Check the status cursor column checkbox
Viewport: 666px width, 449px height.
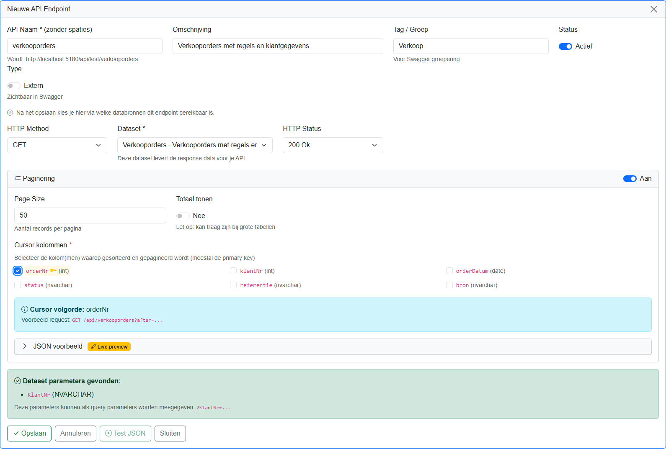[x=18, y=285]
